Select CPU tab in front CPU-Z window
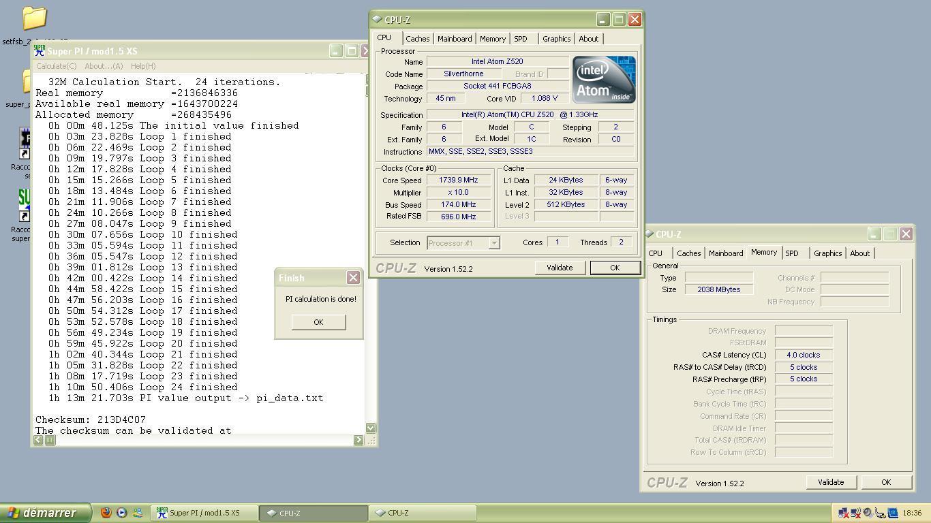Viewport: 931px width, 523px height. (x=384, y=38)
